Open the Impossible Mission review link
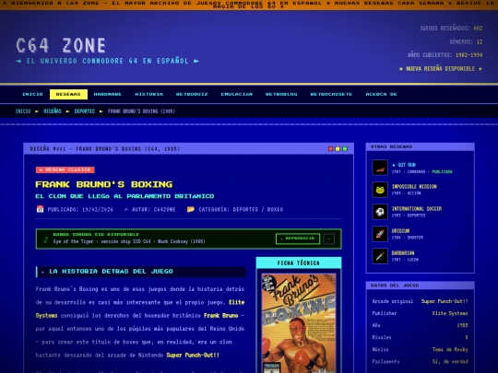The height and width of the screenshot is (373, 498). pyautogui.click(x=414, y=186)
